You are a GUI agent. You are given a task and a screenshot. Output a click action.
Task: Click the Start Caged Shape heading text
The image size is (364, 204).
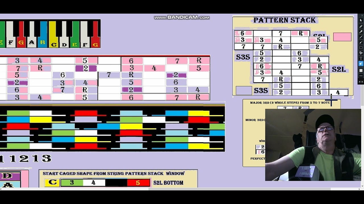pos(113,173)
